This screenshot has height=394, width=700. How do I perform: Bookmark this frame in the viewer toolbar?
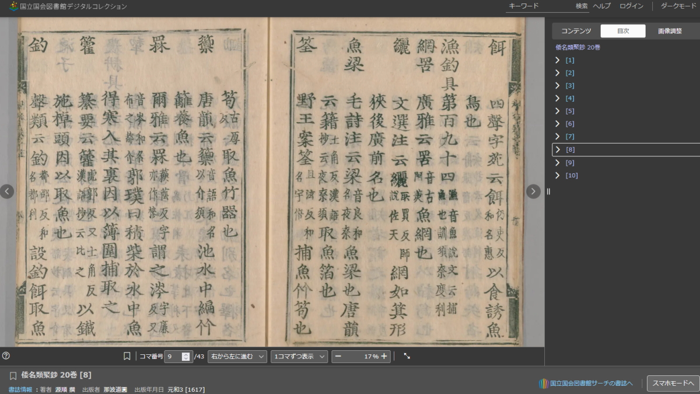(127, 356)
